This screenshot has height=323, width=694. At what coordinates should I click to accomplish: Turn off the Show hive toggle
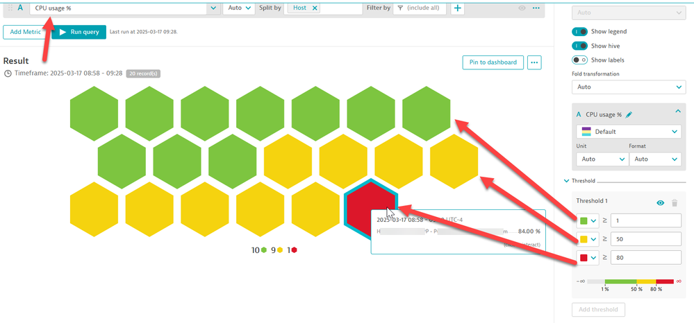(579, 46)
